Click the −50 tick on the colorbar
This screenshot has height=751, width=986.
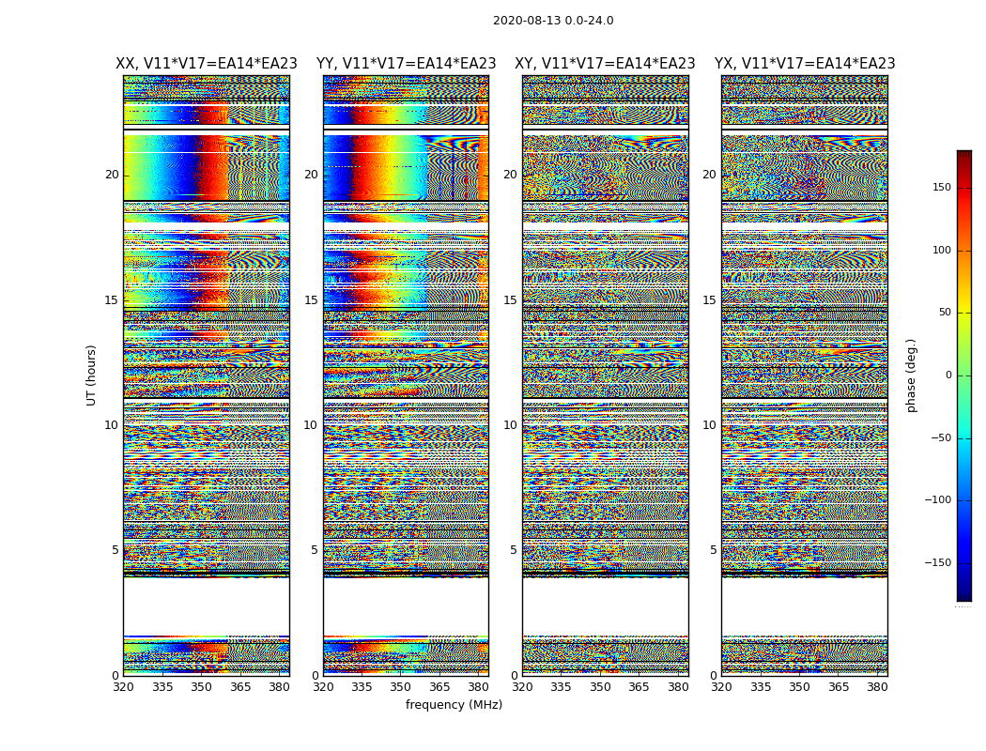pyautogui.click(x=940, y=438)
